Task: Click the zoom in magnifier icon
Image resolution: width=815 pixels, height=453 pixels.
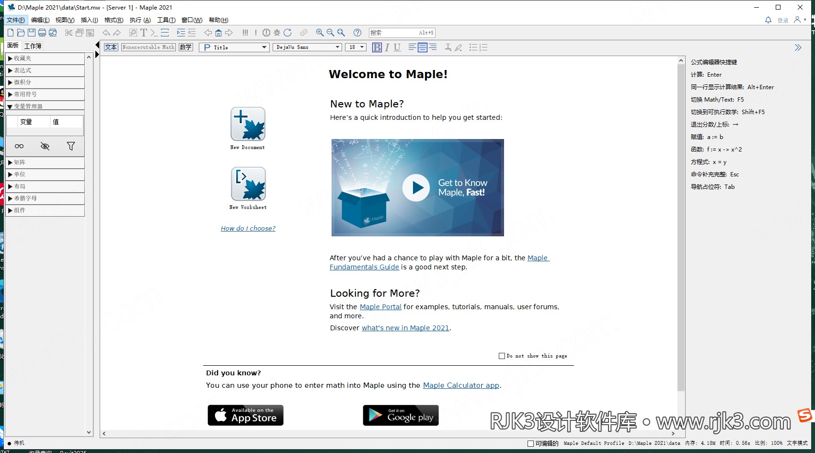Action: (x=320, y=33)
